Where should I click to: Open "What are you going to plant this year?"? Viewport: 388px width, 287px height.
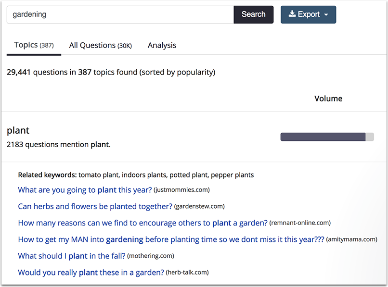click(x=85, y=190)
